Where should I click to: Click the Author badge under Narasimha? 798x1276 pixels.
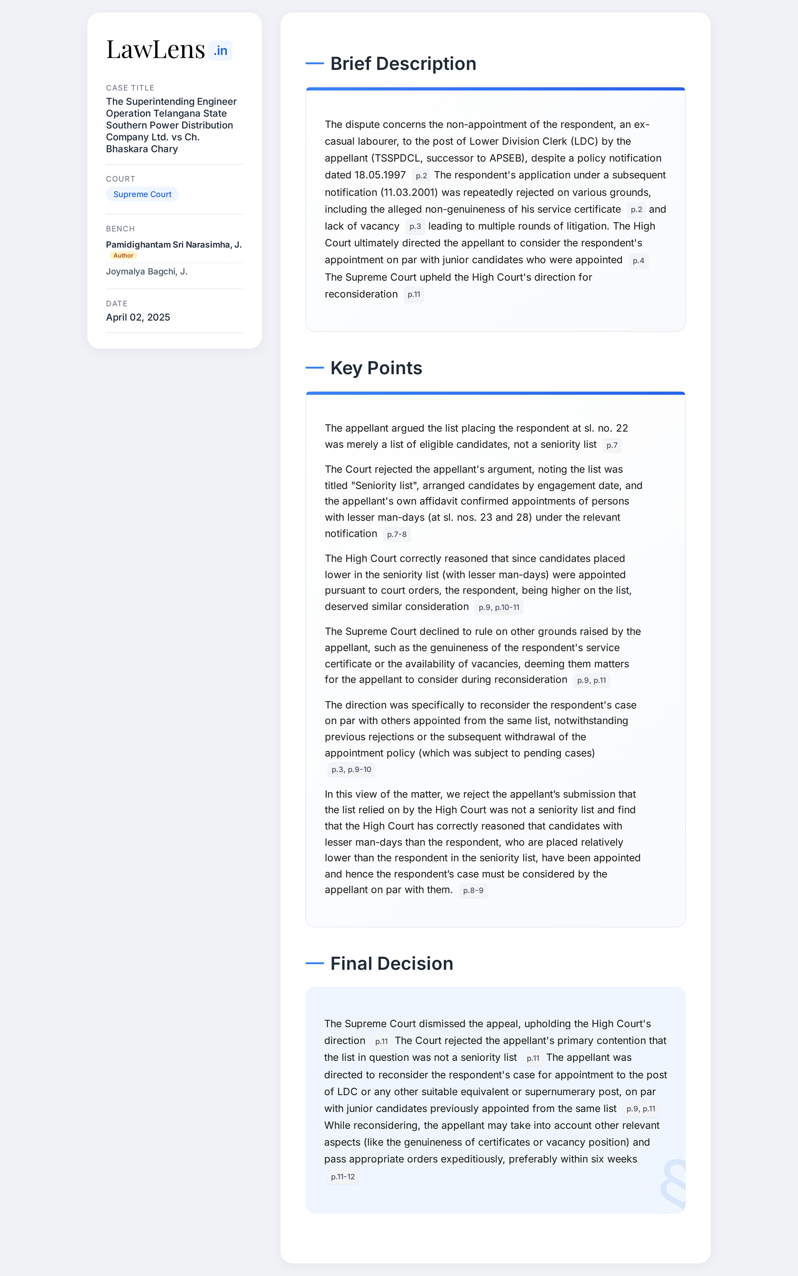pyautogui.click(x=123, y=255)
